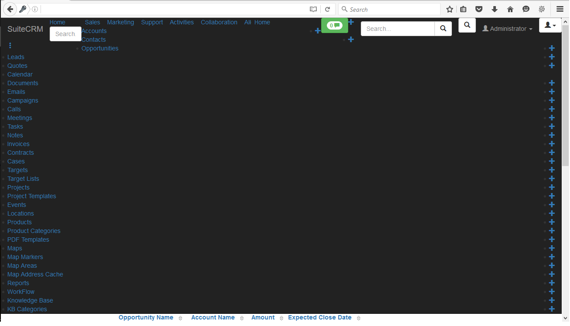570x326 pixels.
Task: Toggle reader view icon in address bar
Action: click(x=313, y=9)
